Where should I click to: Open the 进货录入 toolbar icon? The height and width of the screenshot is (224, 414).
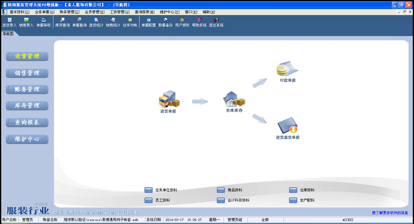(9, 22)
